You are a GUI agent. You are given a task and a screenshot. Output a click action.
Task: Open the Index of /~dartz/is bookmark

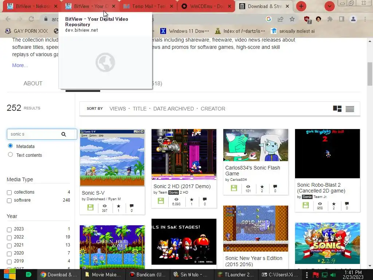240,31
